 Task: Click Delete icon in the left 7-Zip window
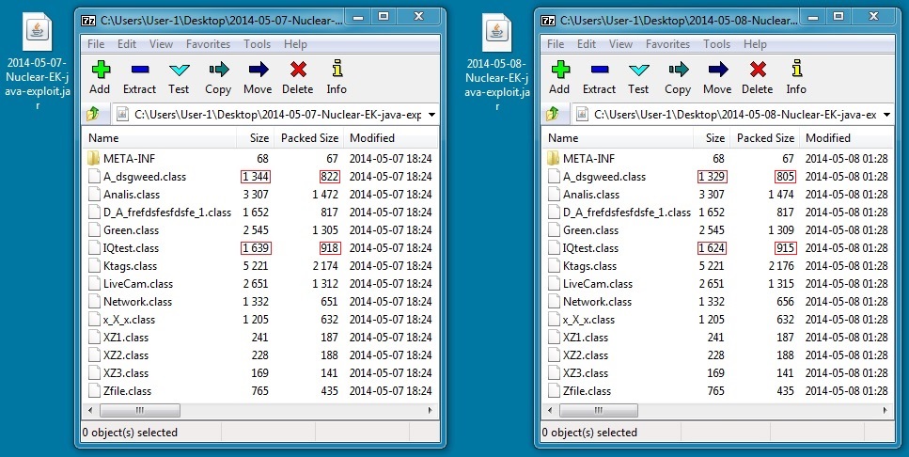pyautogui.click(x=297, y=76)
